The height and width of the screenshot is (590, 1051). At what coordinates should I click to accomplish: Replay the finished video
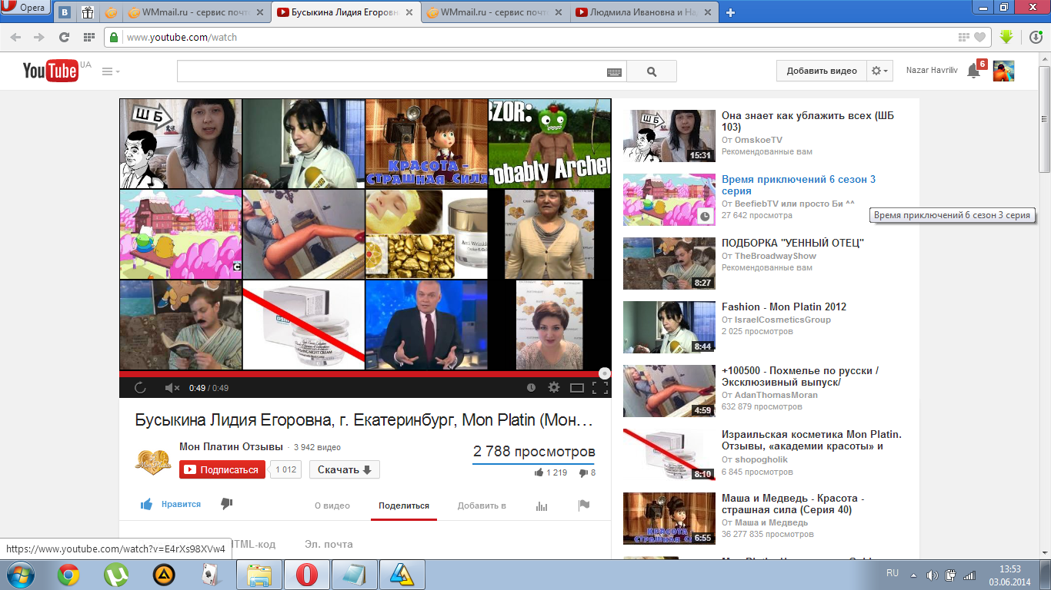140,388
